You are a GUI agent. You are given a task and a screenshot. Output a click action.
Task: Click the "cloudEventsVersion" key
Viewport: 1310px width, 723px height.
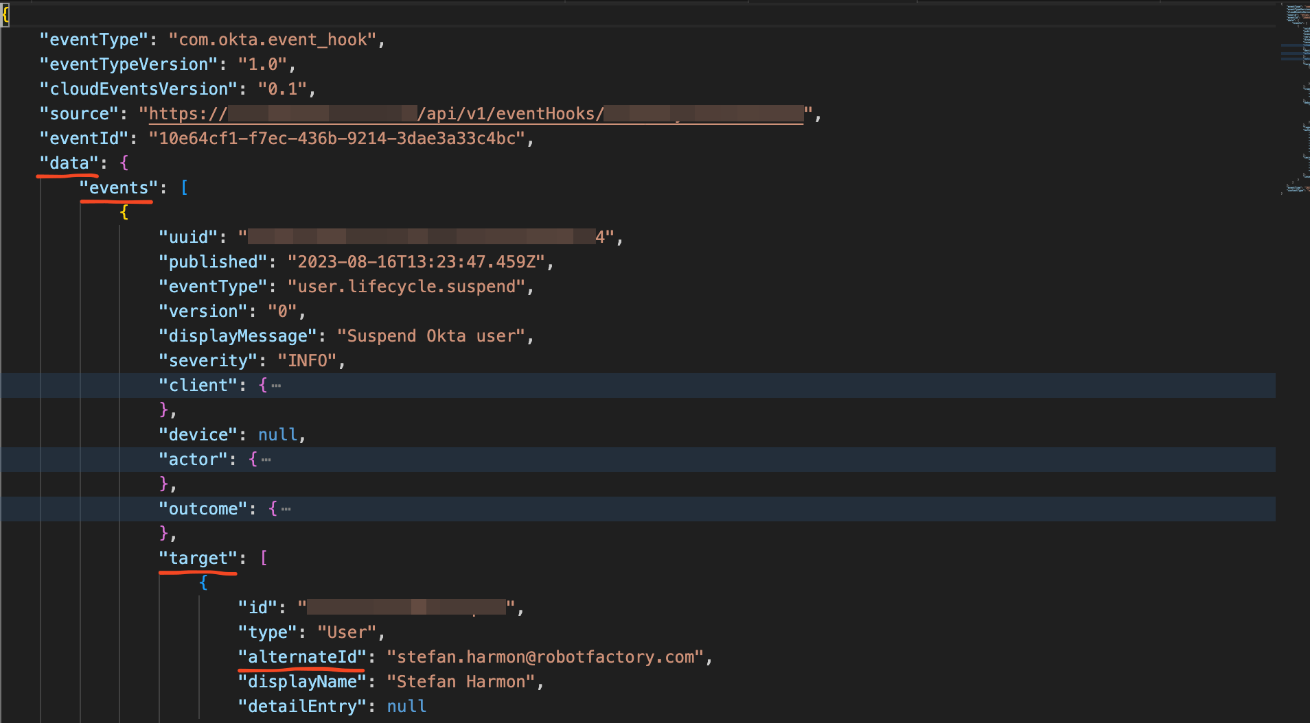(139, 89)
